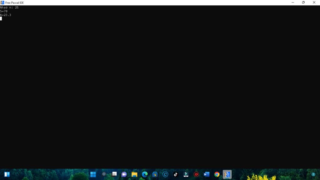Open the Windows Start menu

click(93, 174)
